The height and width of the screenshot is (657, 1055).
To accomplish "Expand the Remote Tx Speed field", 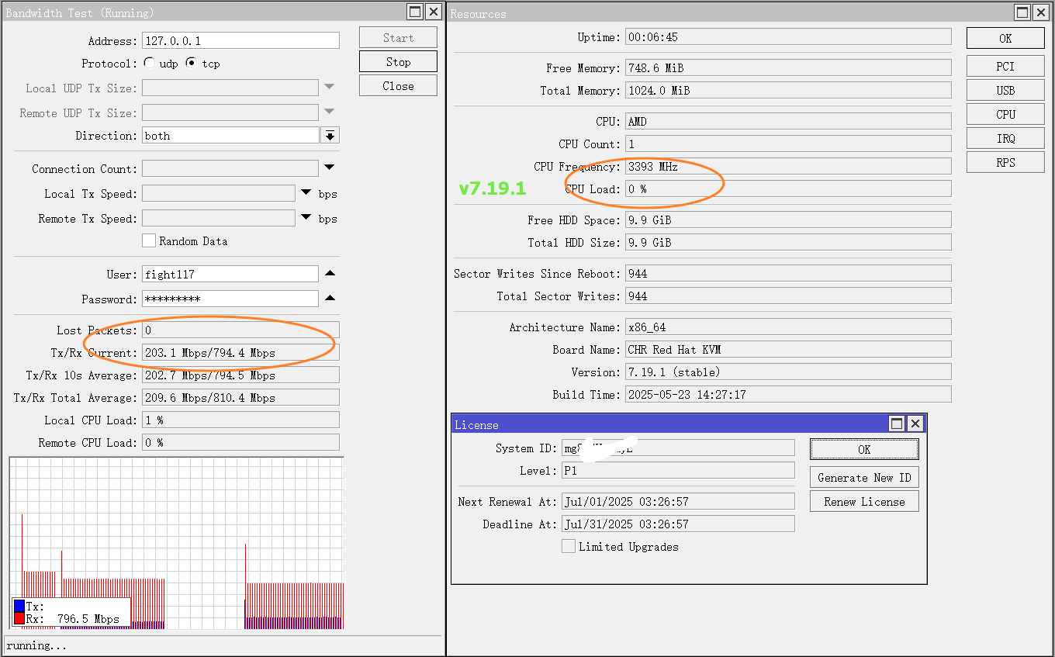I will [x=306, y=218].
